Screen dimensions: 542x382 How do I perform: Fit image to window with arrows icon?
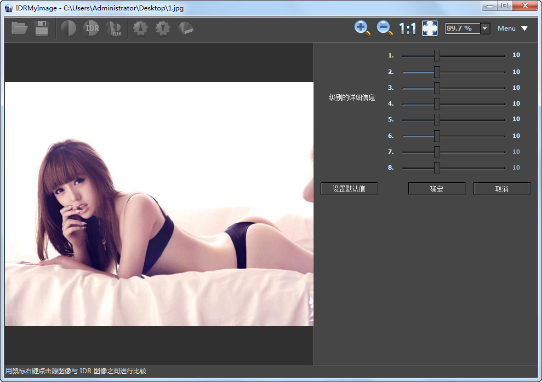point(430,28)
